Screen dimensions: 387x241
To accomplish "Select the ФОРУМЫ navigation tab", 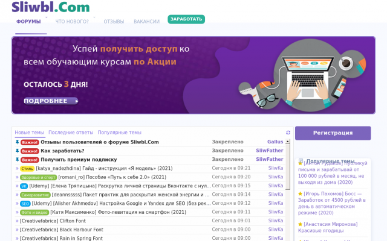I will click(28, 22).
